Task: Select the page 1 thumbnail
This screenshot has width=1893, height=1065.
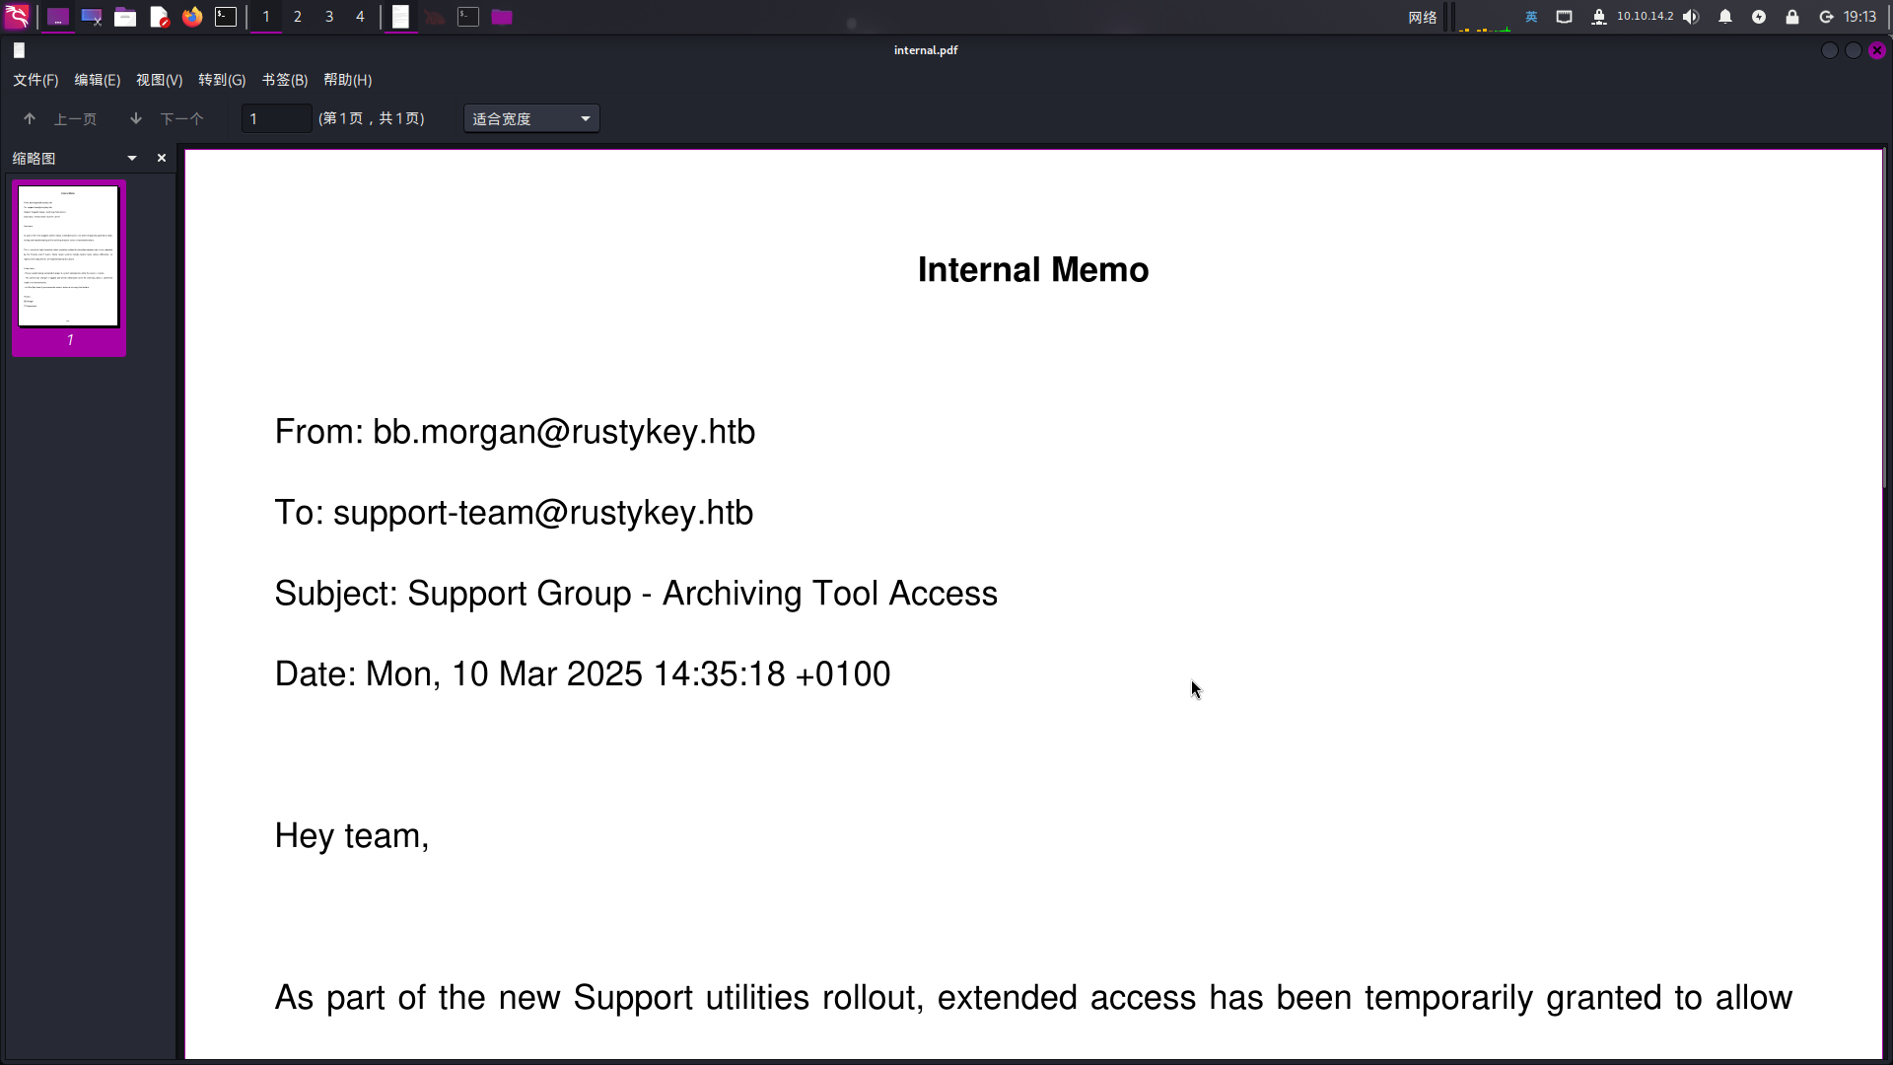Action: [68, 256]
